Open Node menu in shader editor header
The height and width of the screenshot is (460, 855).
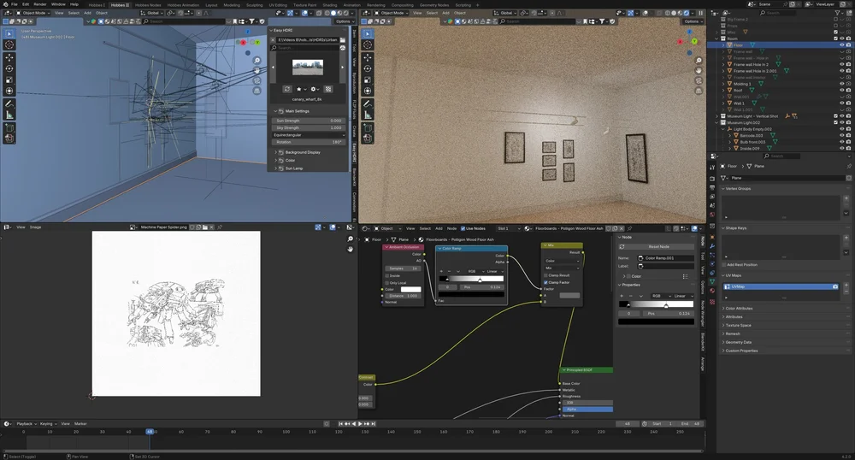point(451,228)
